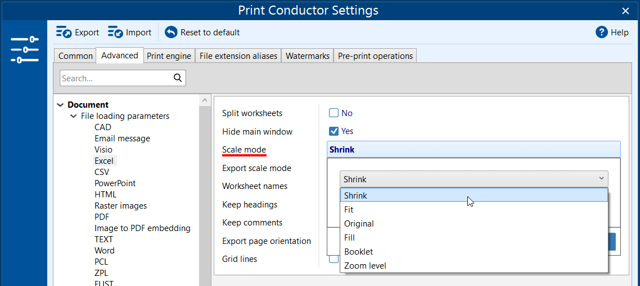
Task: Click the Reset to default icon
Action: coord(171,33)
